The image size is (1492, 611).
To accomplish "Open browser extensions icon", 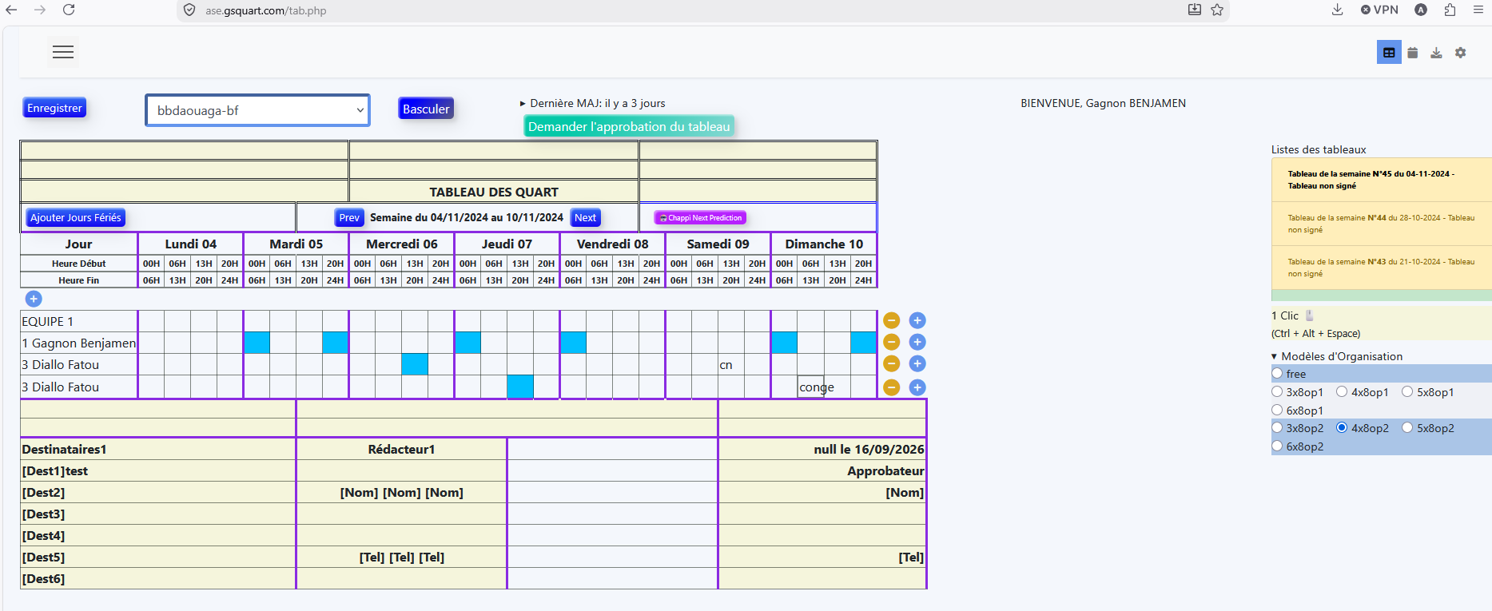I will (1450, 10).
